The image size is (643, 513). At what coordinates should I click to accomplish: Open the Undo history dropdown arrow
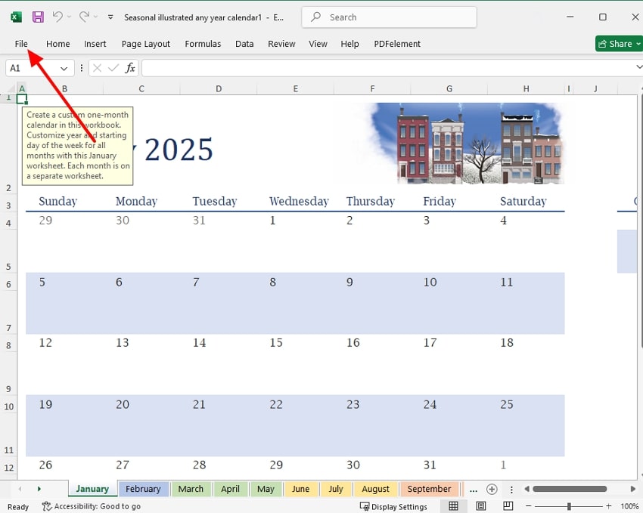pos(70,17)
